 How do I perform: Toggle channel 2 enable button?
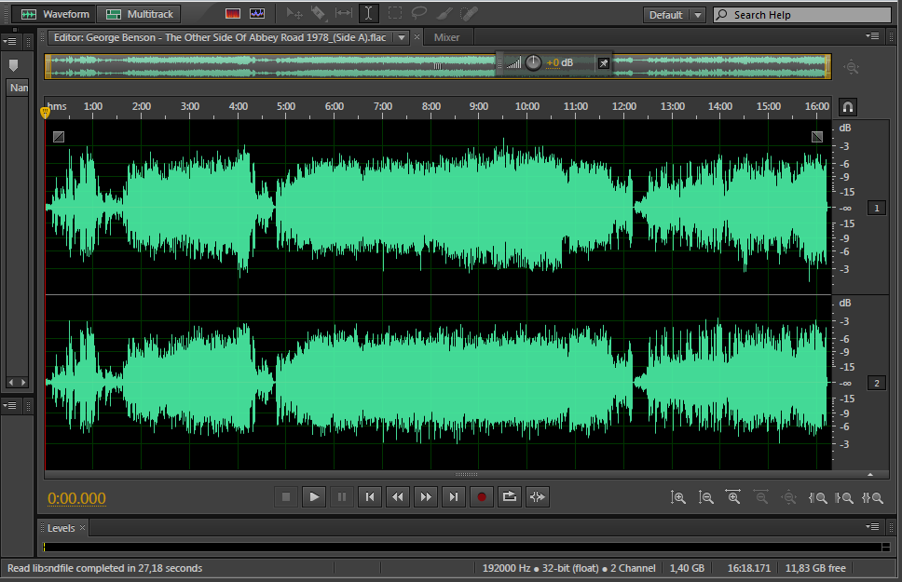tap(876, 383)
